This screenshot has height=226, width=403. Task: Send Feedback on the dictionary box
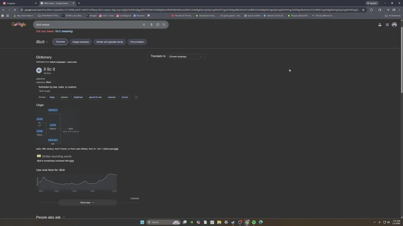click(x=135, y=198)
